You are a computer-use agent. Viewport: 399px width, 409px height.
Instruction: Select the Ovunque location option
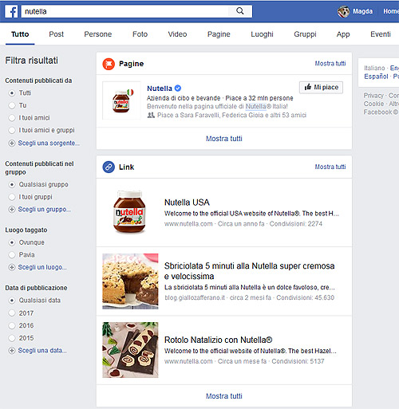pyautogui.click(x=12, y=242)
